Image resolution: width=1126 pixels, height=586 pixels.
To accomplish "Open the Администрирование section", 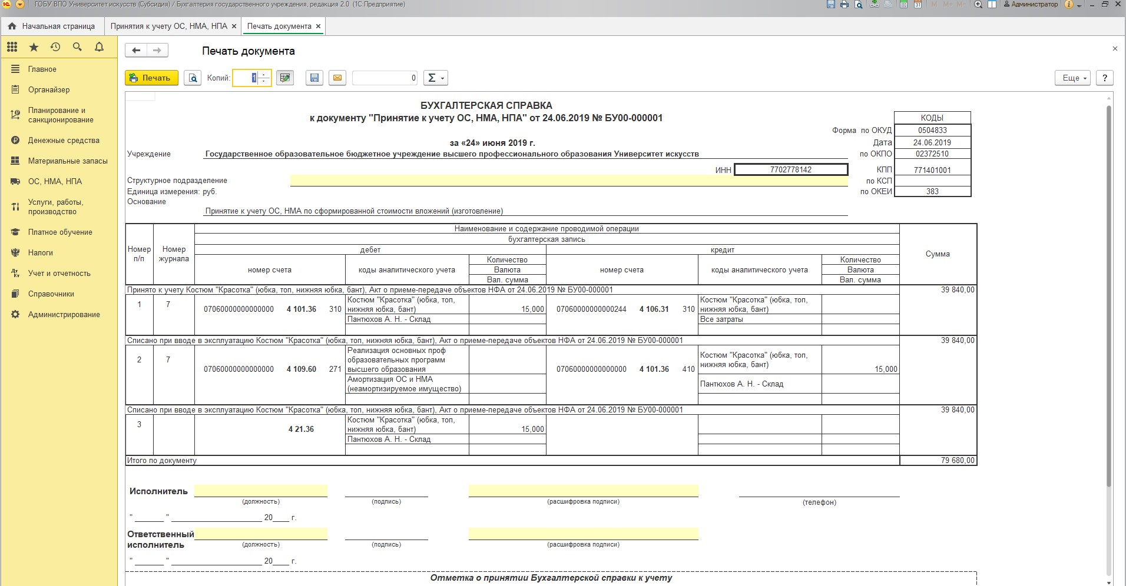I will point(59,314).
